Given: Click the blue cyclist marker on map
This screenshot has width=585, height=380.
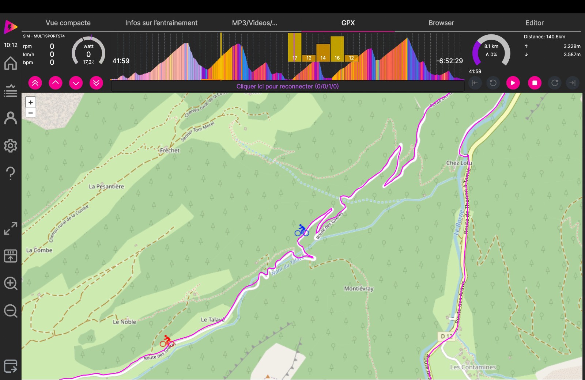Looking at the screenshot, I should [x=302, y=231].
